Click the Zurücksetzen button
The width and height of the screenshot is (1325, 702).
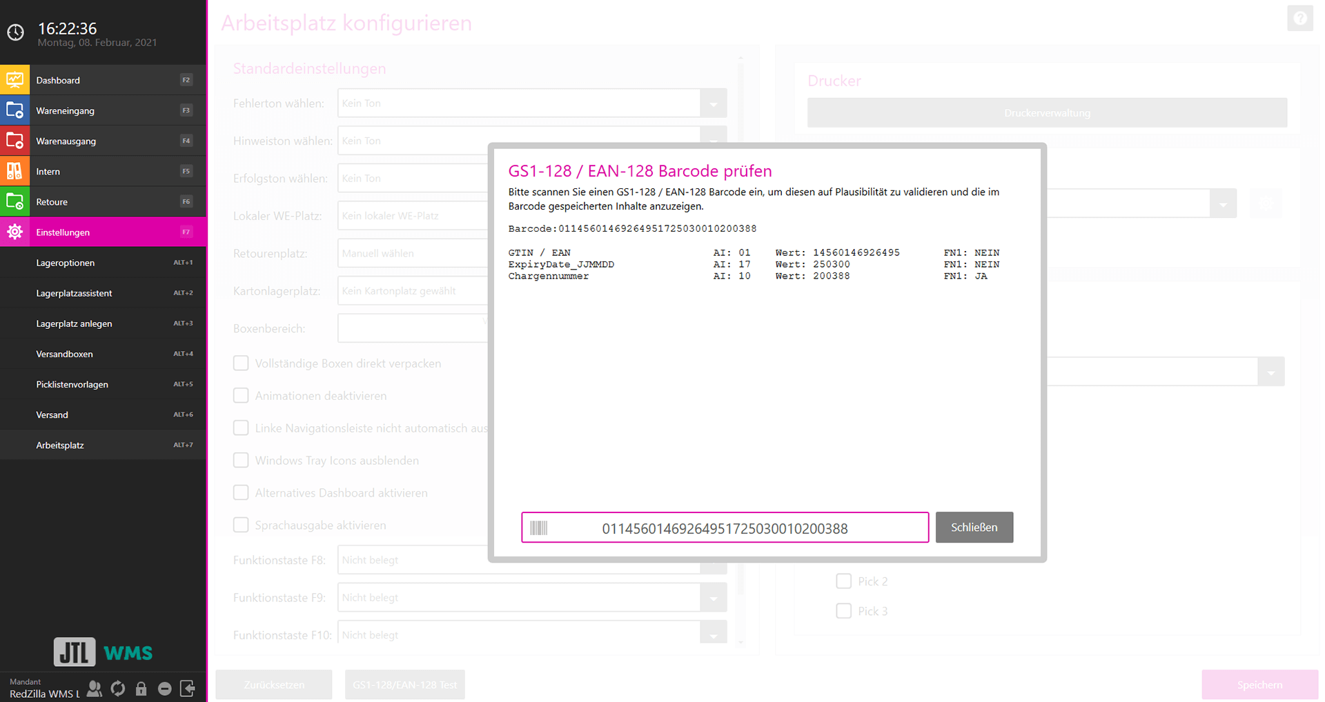click(x=274, y=685)
